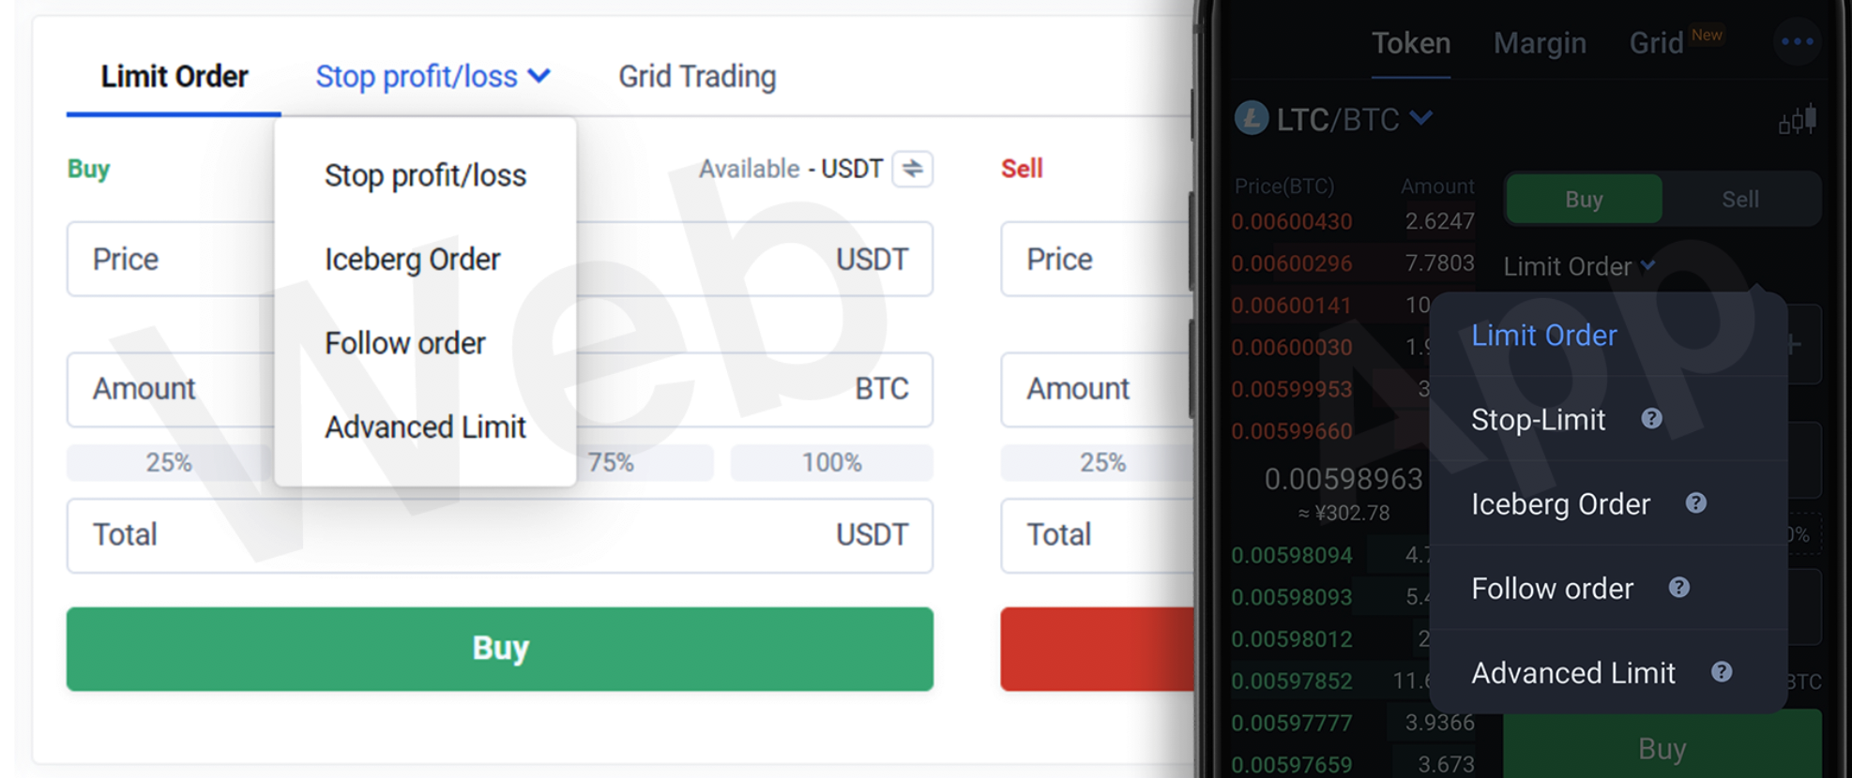The image size is (1852, 778).
Task: Expand the Stop profit/loss dropdown tab
Action: click(433, 77)
